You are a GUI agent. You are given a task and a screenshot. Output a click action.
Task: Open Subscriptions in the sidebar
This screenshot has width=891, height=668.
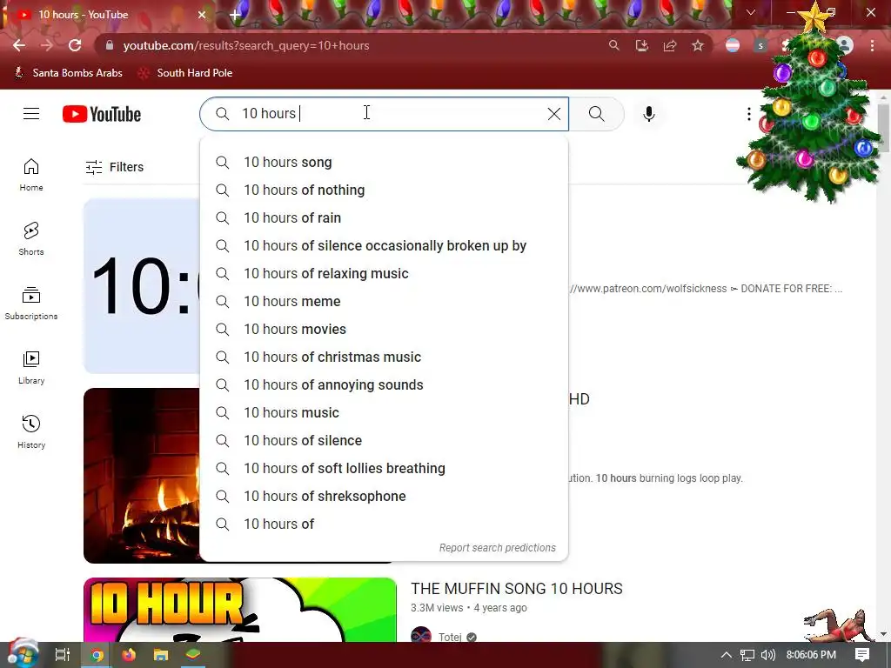tap(31, 304)
